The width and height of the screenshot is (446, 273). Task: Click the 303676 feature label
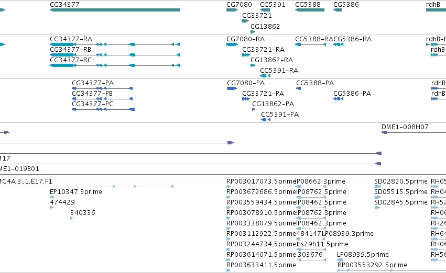coord(310,255)
